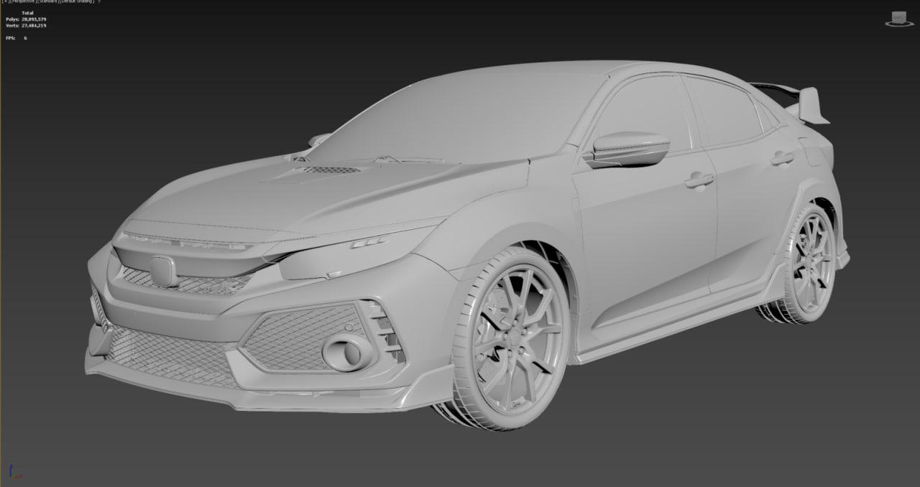Screen dimensions: 920x487
Task: Open the Standard viewport label menu
Action: pyautogui.click(x=47, y=1)
